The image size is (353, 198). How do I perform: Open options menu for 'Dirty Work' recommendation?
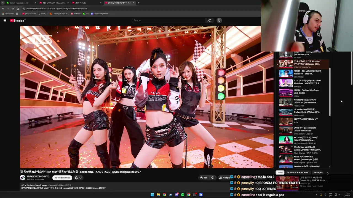[x=330, y=178]
